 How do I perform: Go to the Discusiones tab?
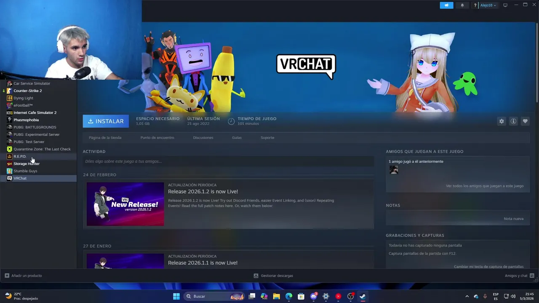coord(203,138)
